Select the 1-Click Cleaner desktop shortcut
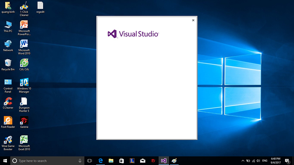 tap(24, 9)
